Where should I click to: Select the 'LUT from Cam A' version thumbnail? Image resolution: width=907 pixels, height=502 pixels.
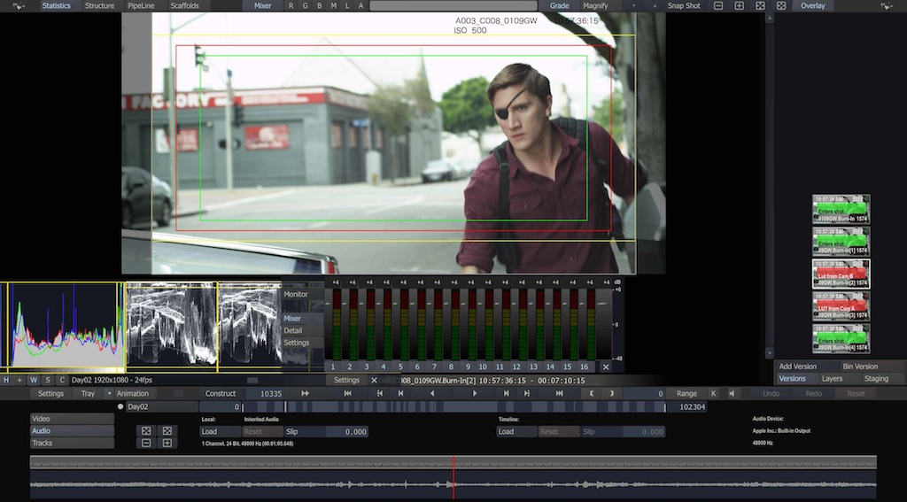pyautogui.click(x=841, y=306)
